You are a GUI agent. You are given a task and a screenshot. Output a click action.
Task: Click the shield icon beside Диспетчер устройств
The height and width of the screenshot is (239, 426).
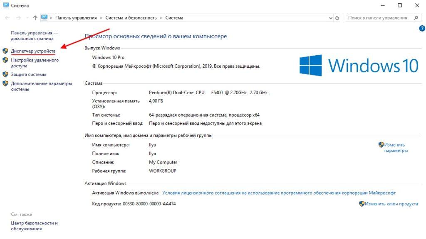(5, 51)
